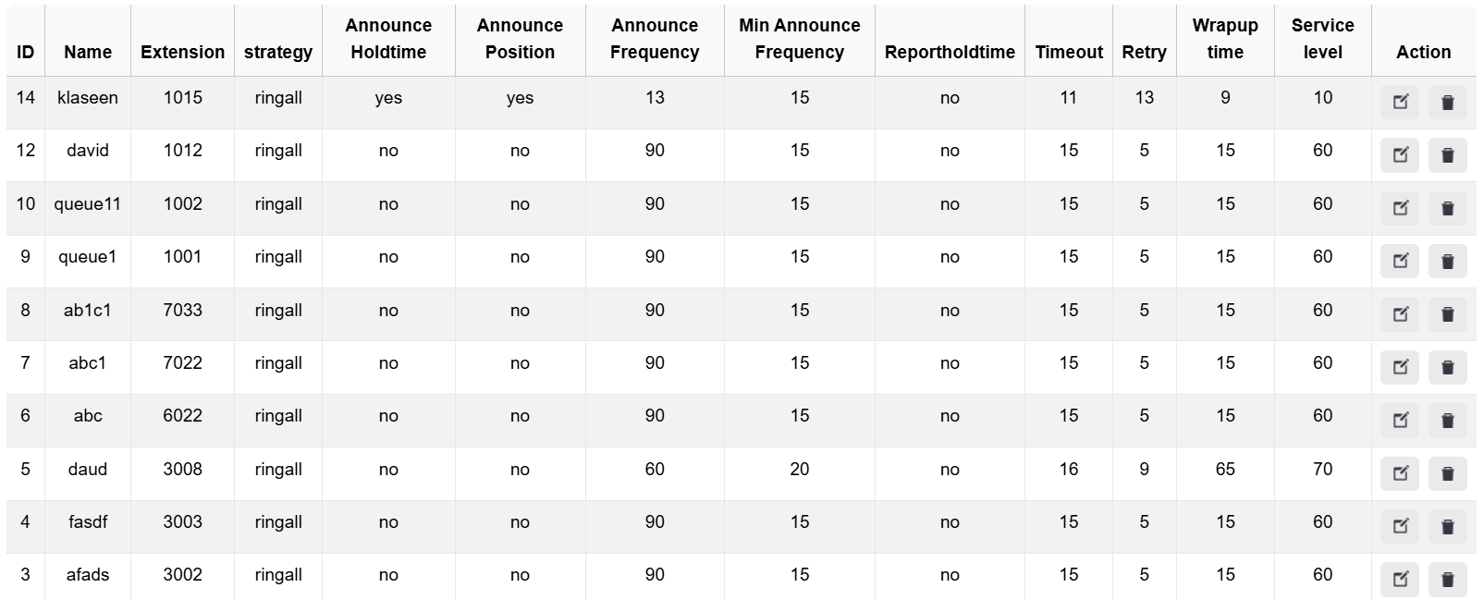1484x600 pixels.
Task: Click the Name column header
Action: pos(88,52)
